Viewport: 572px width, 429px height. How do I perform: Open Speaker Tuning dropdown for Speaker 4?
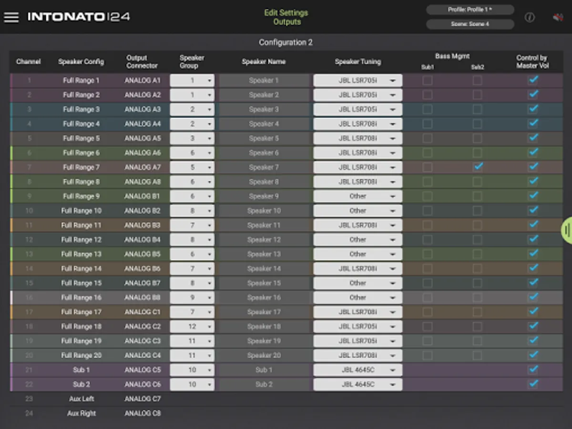(357, 124)
